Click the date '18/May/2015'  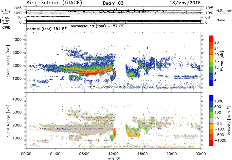click(x=185, y=3)
